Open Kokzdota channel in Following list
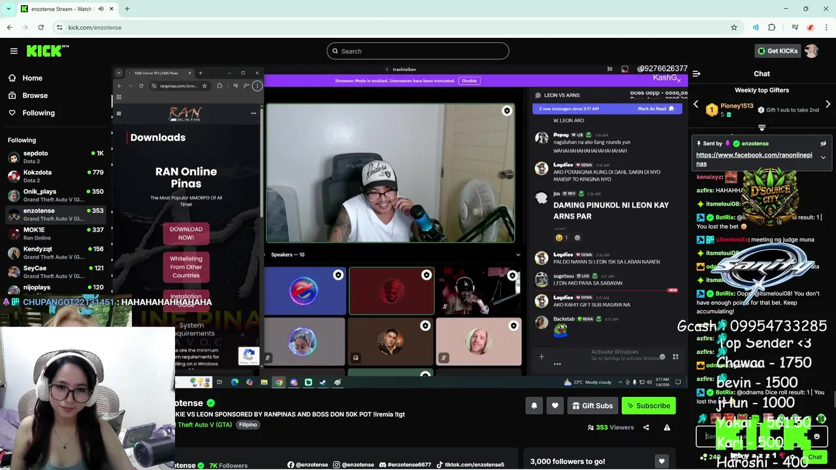This screenshot has width=836, height=470. tap(56, 176)
